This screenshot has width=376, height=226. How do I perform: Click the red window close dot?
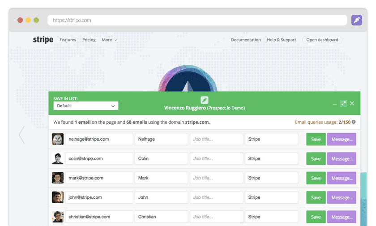(20, 20)
